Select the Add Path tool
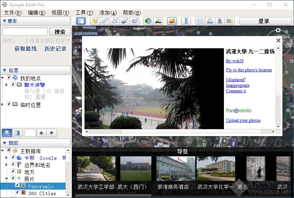The height and width of the screenshot is (198, 294). tap(115, 21)
